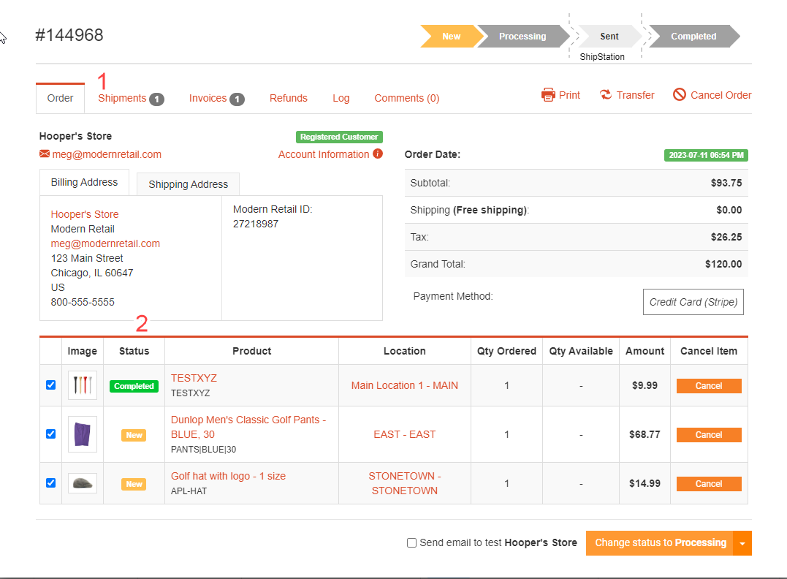787x579 pixels.
Task: Cancel the TESTXYZ item
Action: [709, 386]
